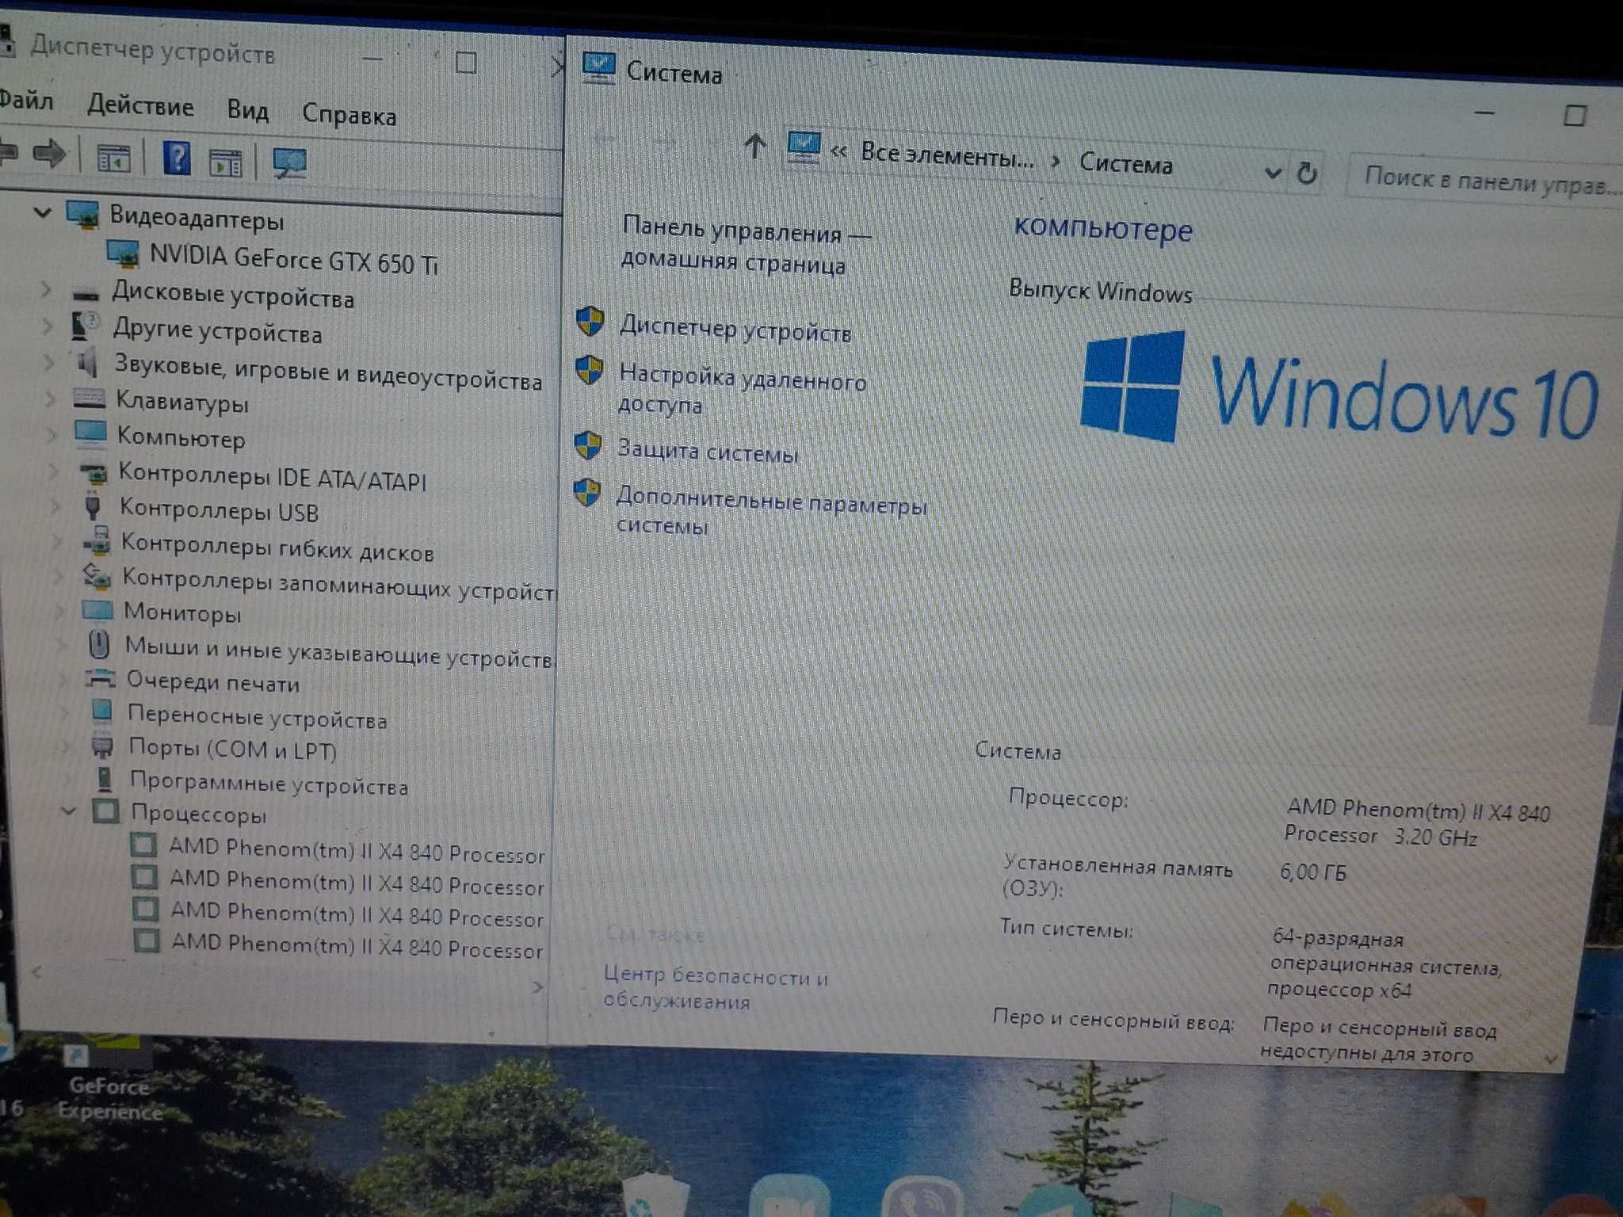Select Программные устройства
1623x1217 pixels.
(x=269, y=784)
